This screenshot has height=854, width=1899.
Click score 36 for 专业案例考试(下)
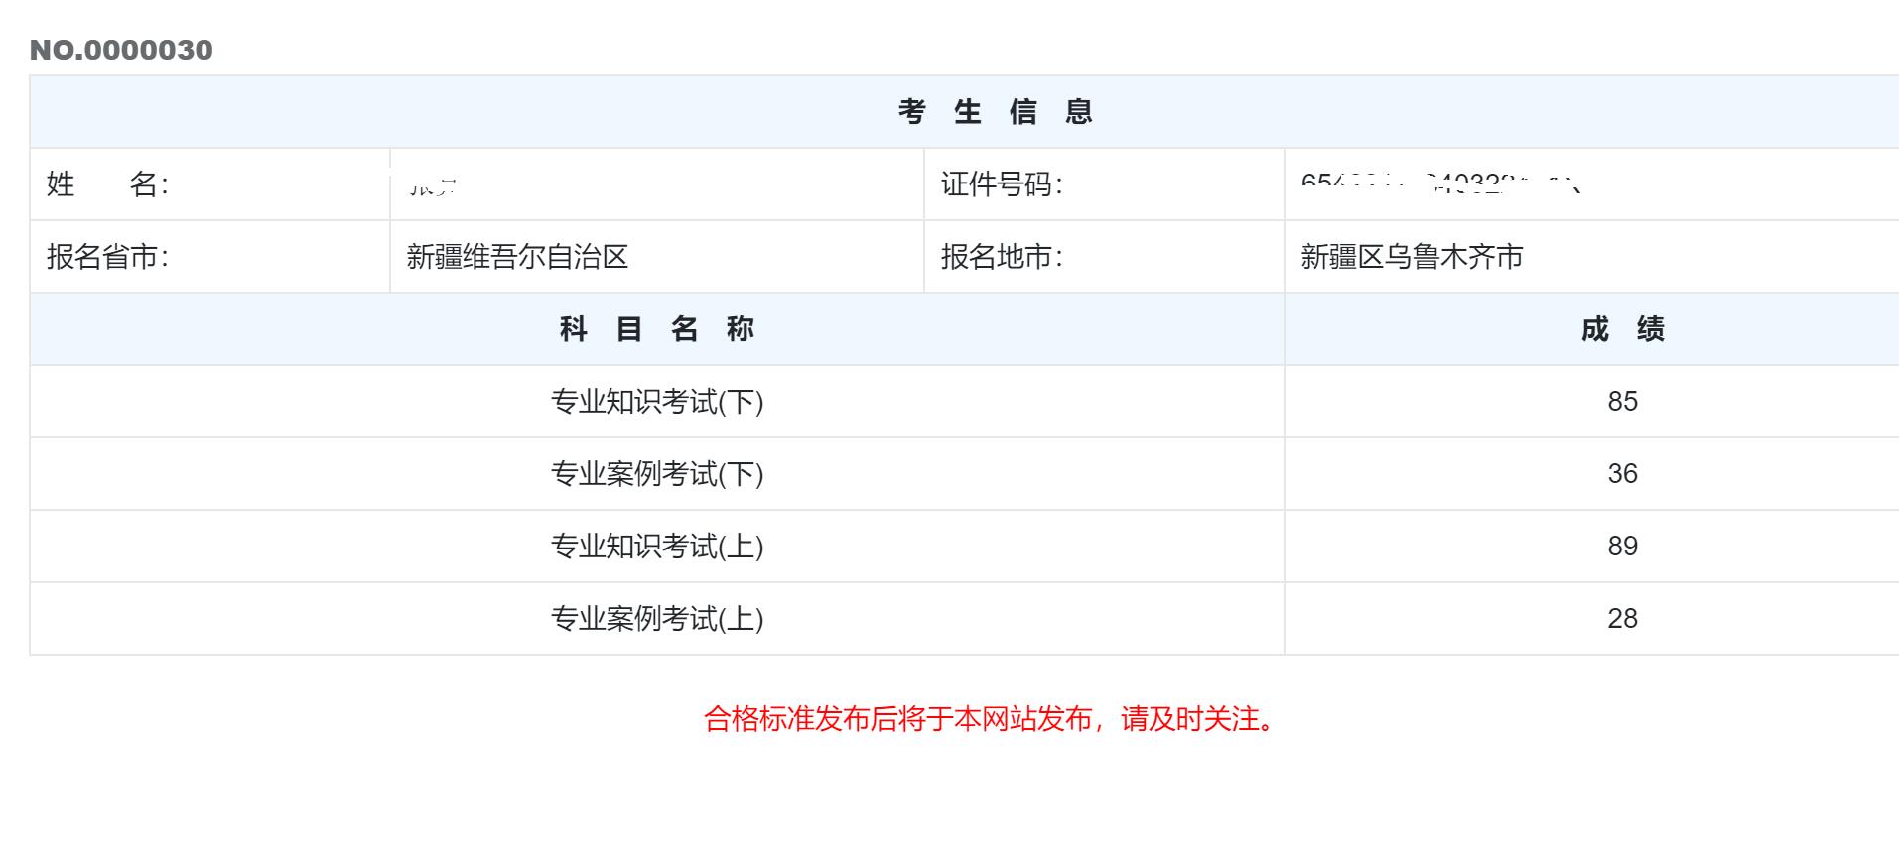tap(1622, 474)
